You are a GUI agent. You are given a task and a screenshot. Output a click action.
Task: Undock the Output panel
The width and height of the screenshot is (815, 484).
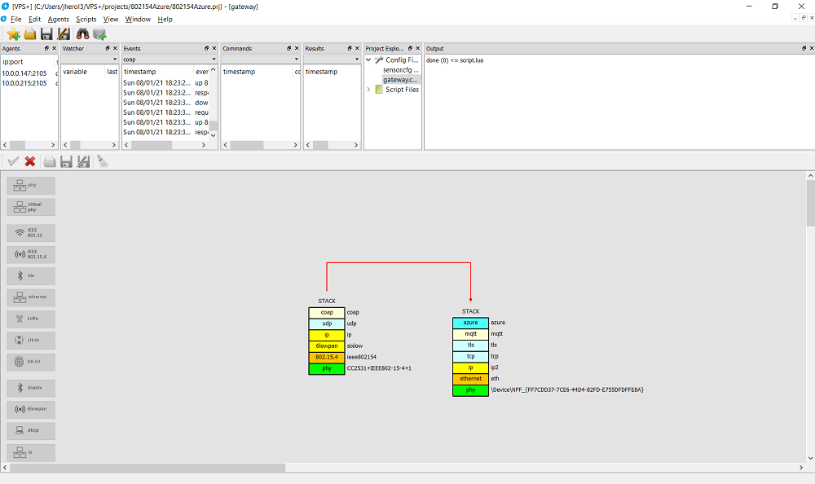800,49
